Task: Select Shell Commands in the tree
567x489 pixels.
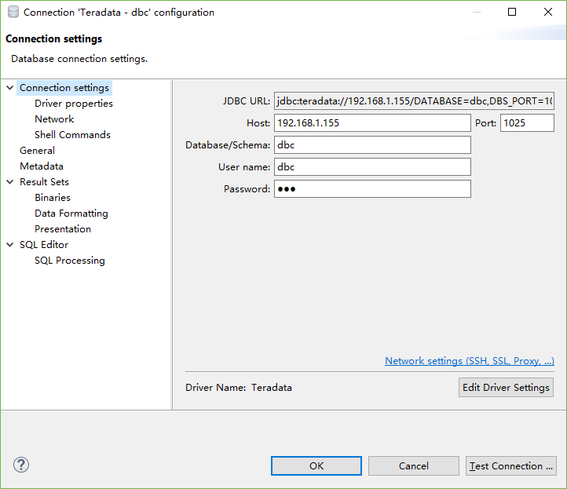Action: coord(72,135)
